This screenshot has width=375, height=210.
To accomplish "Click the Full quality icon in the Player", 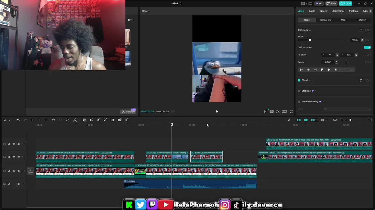I will tap(272, 111).
